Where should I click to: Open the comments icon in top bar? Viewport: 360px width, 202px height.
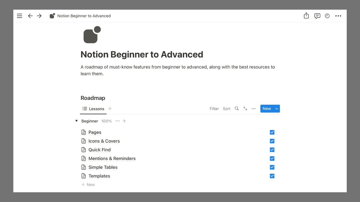317,16
